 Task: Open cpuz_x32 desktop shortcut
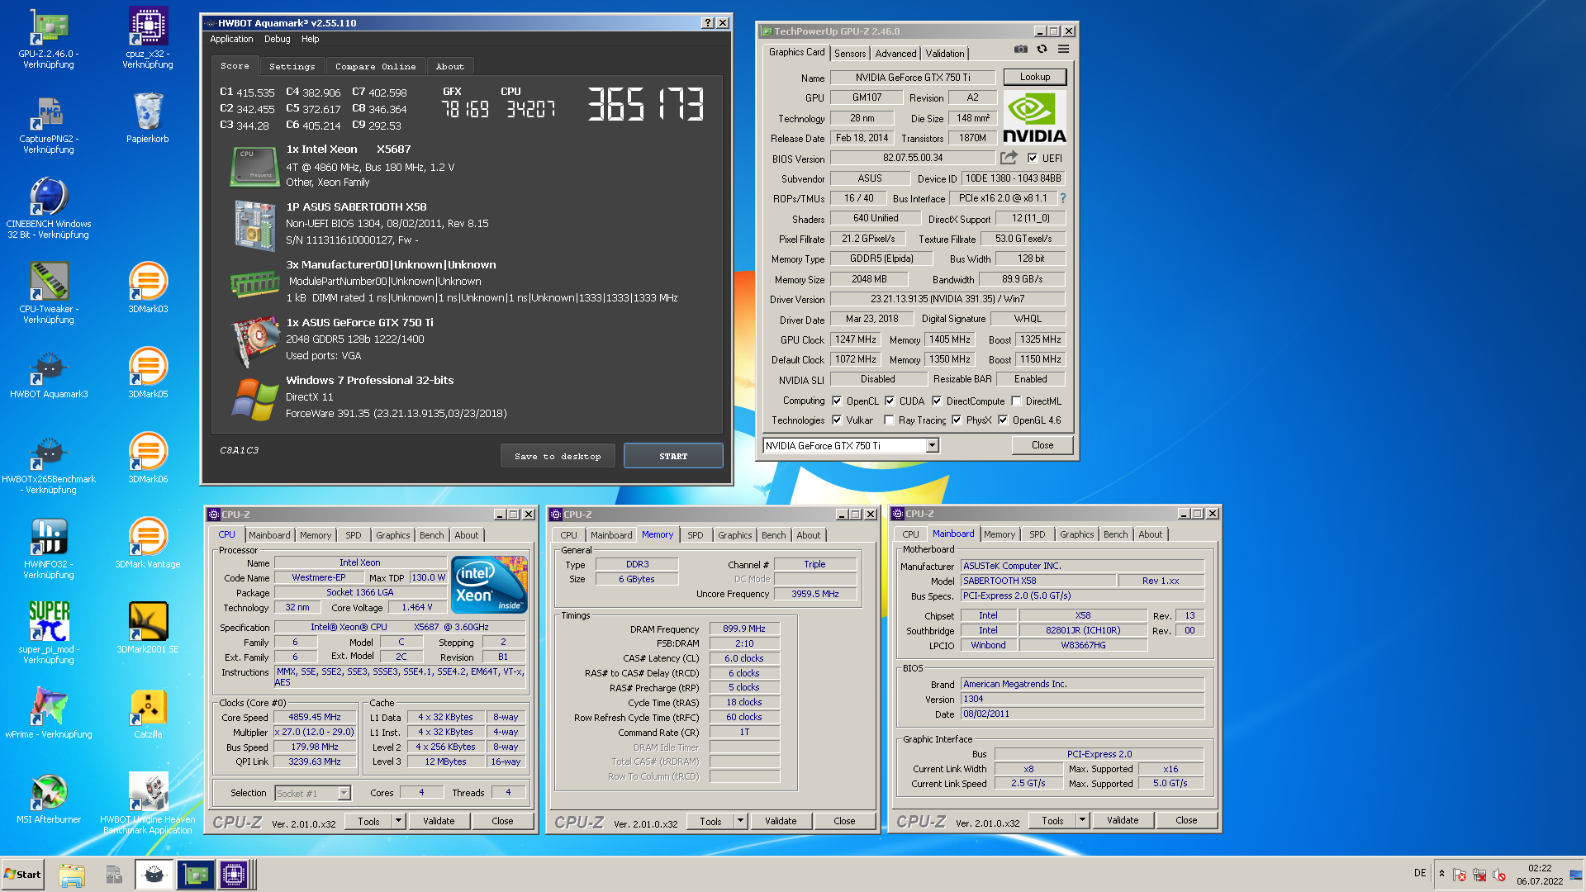tap(148, 39)
